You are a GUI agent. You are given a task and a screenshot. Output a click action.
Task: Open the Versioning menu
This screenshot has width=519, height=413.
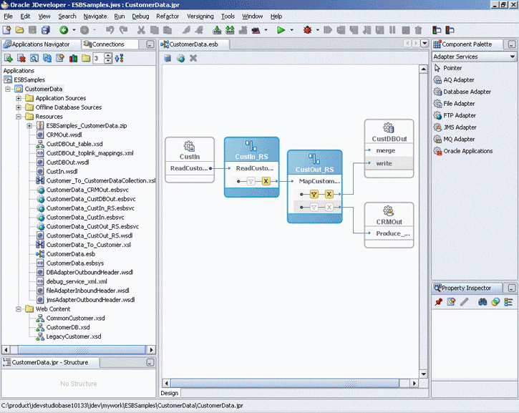[200, 16]
